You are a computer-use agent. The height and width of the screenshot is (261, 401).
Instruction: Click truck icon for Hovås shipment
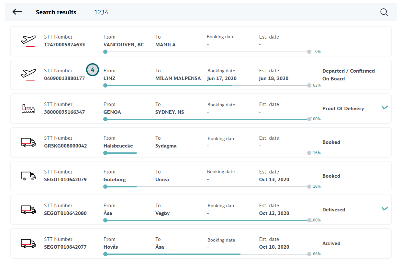pyautogui.click(x=28, y=243)
